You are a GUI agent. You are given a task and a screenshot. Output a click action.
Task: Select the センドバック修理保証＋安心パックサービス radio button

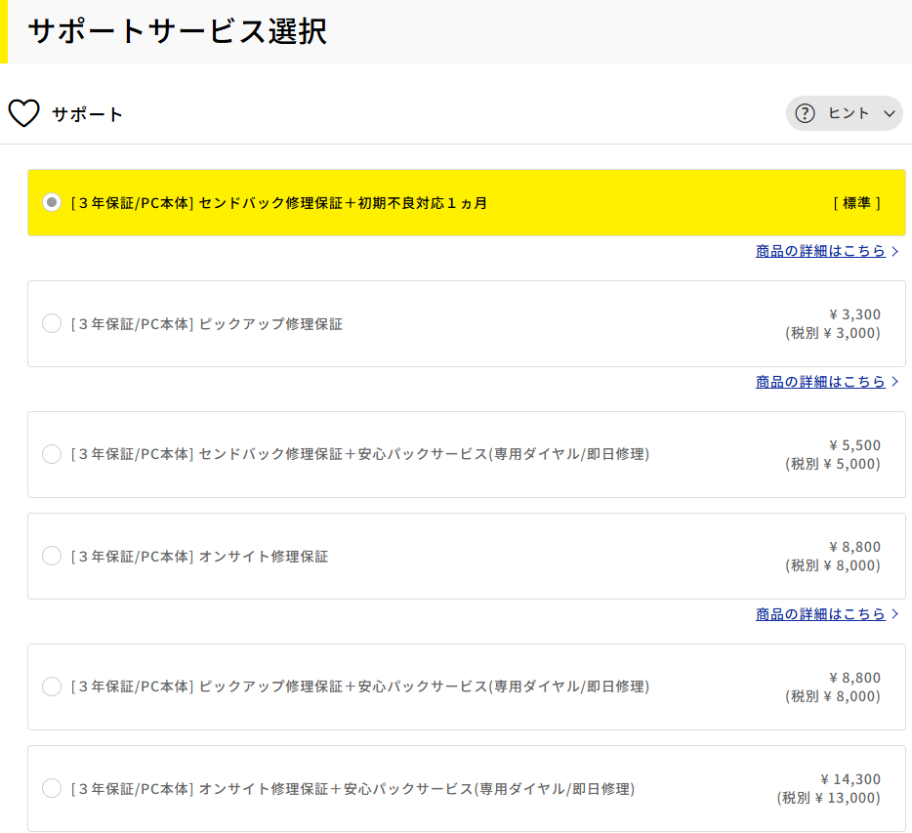52,454
